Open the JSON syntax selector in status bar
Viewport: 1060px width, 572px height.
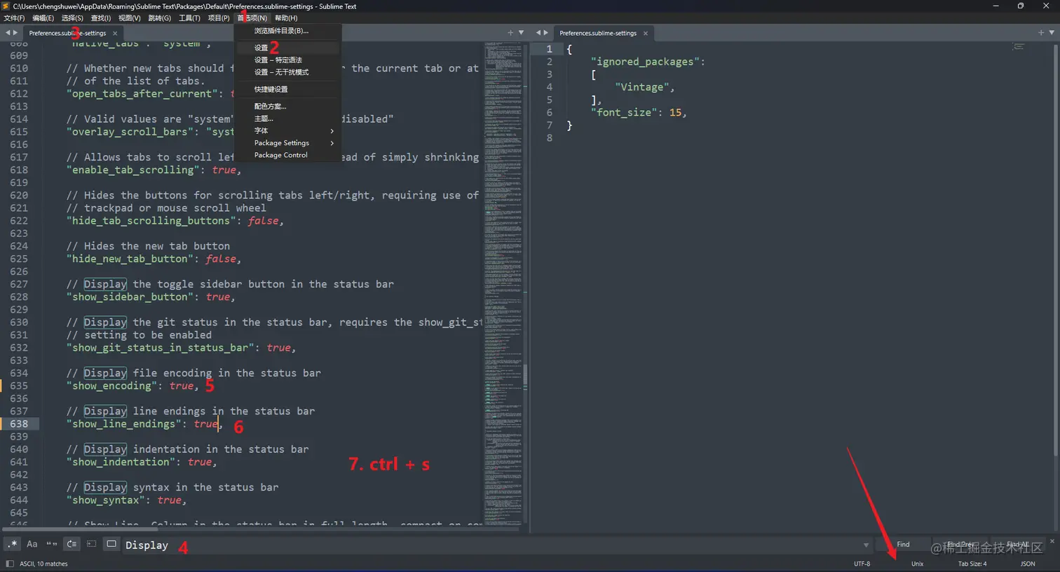[x=1028, y=564]
